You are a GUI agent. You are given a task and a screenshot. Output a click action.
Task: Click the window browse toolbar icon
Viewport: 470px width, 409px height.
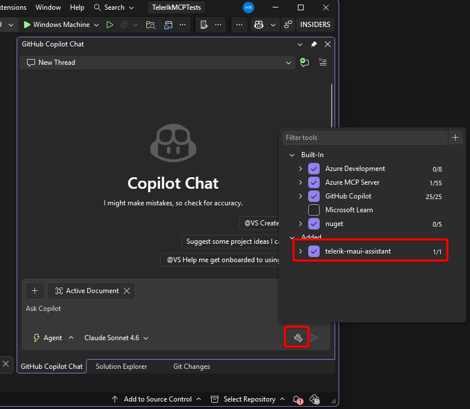coord(168,25)
